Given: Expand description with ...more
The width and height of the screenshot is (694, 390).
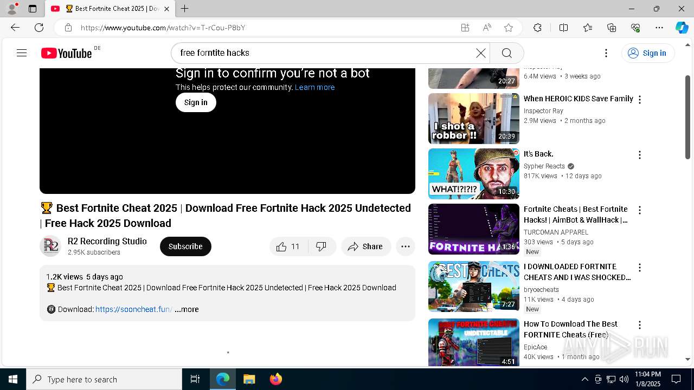Looking at the screenshot, I should [187, 309].
